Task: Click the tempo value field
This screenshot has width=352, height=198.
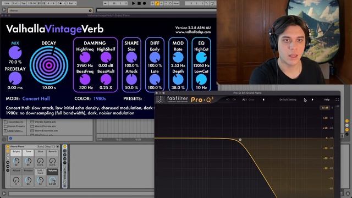Action: coord(32,3)
